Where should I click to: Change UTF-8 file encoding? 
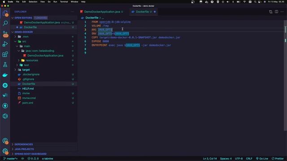[239, 159]
